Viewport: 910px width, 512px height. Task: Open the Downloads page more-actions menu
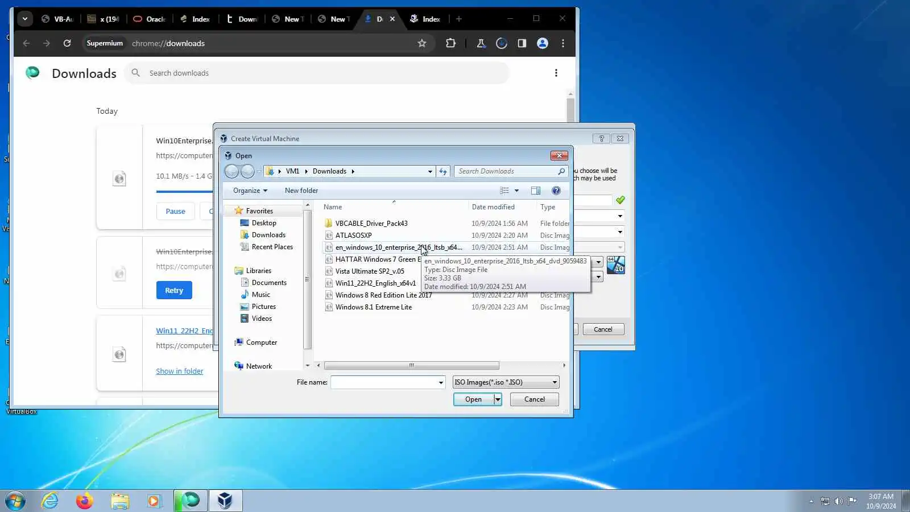pos(556,73)
